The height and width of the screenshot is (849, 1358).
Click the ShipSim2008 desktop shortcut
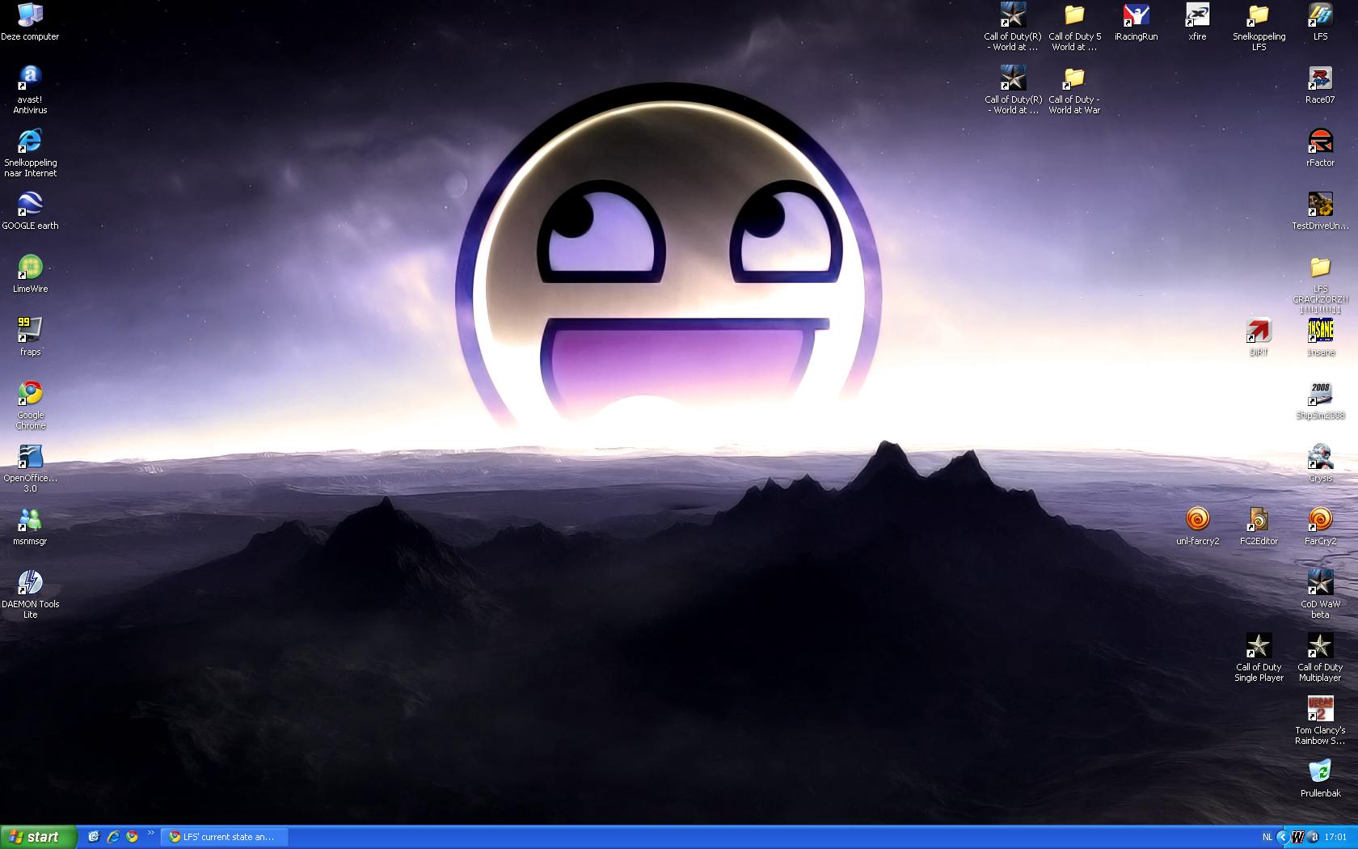pyautogui.click(x=1320, y=400)
